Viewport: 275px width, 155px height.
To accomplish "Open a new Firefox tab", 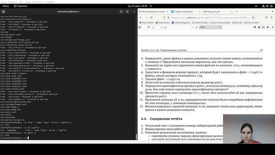I will click(237, 12).
